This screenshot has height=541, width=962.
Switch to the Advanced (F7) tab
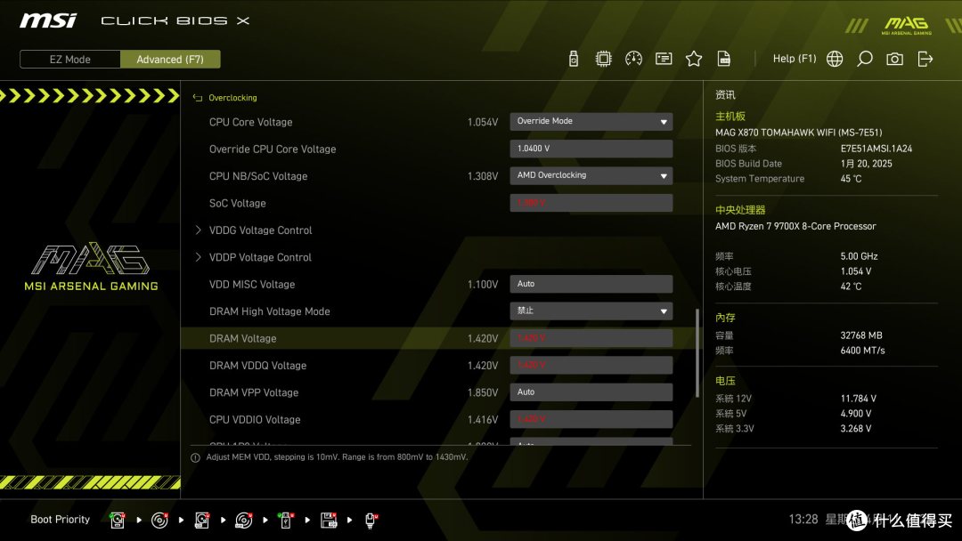tap(170, 60)
